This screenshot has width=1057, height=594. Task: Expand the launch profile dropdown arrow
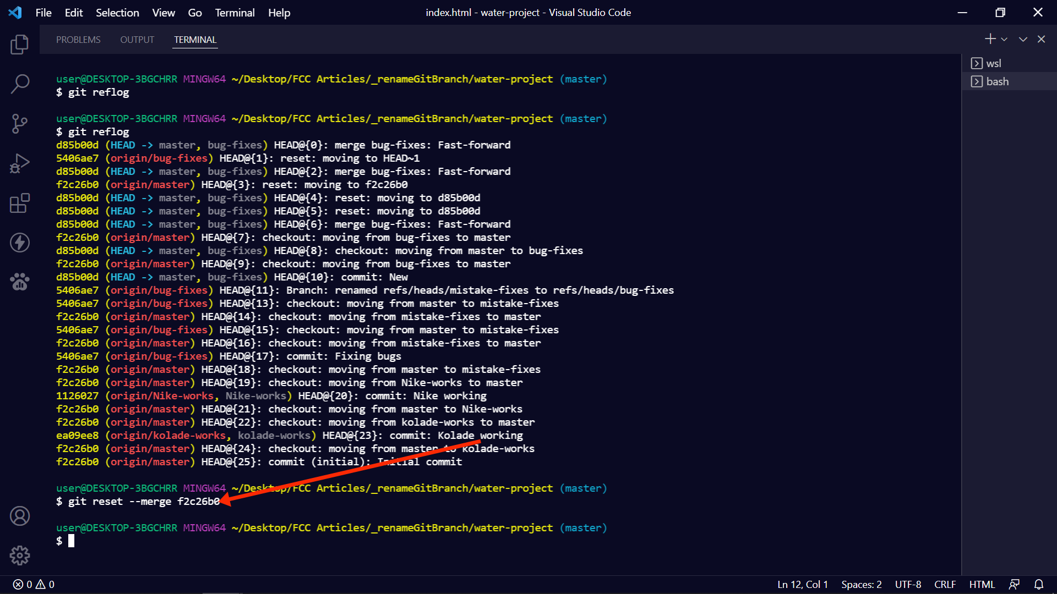pos(1004,39)
